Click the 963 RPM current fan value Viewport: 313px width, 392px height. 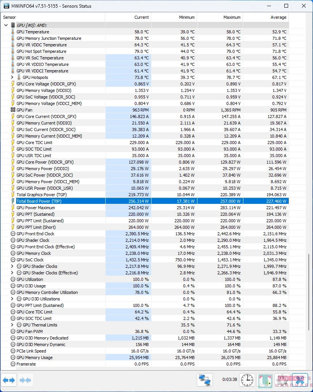click(140, 110)
